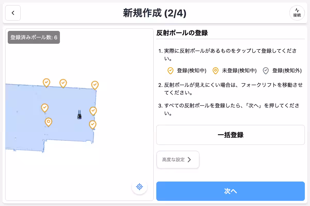Viewport: 310px width, 206px height.
Task: Select the bottom-right registered pole pin
Action: pos(92,124)
